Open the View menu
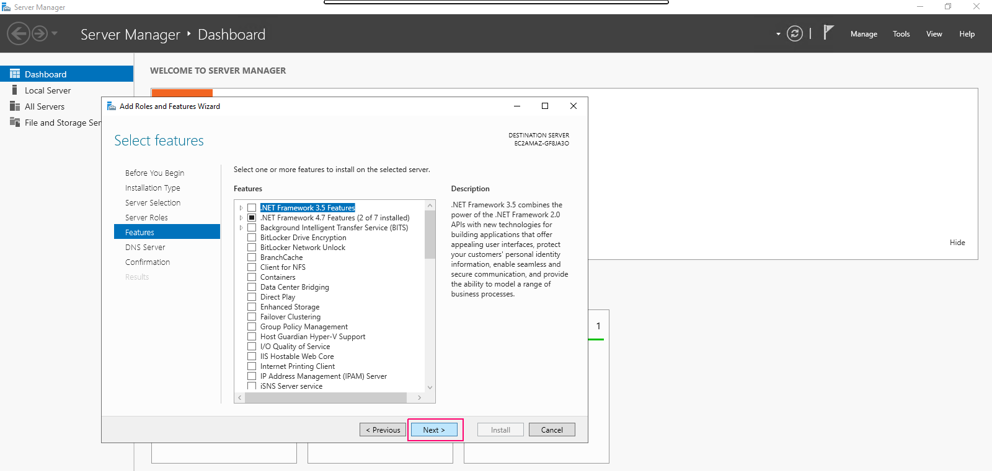The image size is (992, 471). (x=934, y=34)
